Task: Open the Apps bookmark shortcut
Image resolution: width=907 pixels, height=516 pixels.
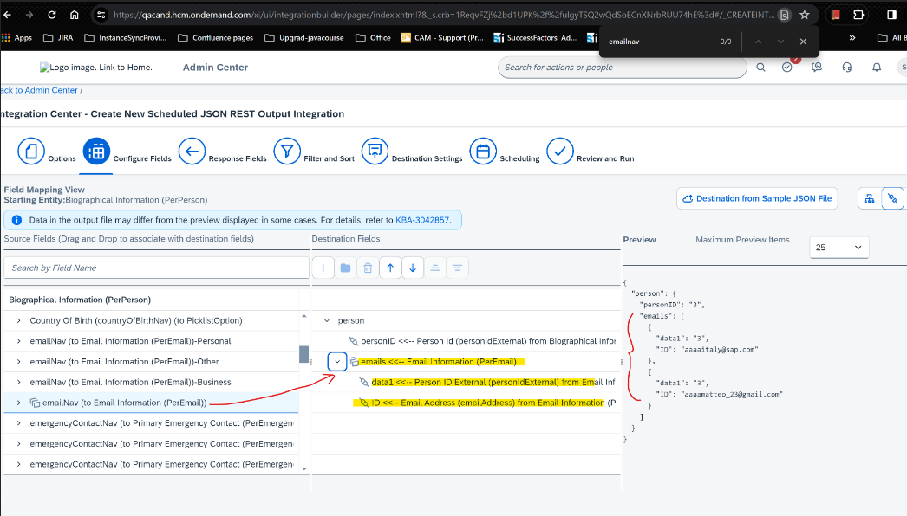Action: (x=17, y=38)
